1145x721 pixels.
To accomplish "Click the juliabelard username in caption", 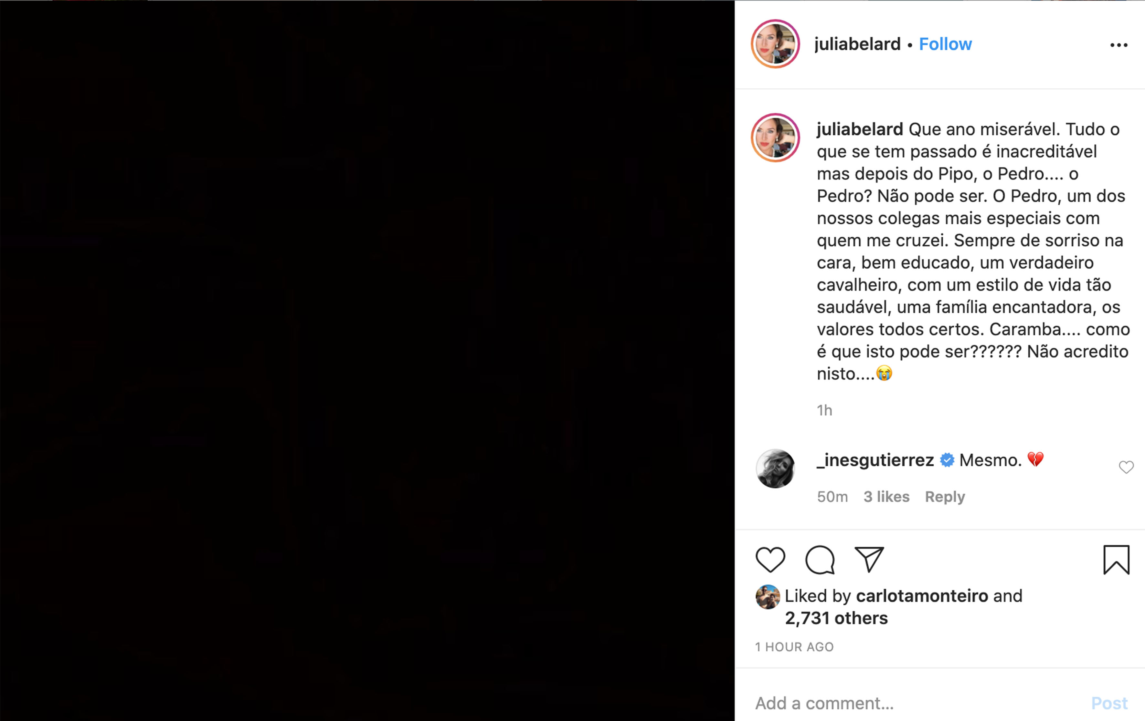I will 860,129.
